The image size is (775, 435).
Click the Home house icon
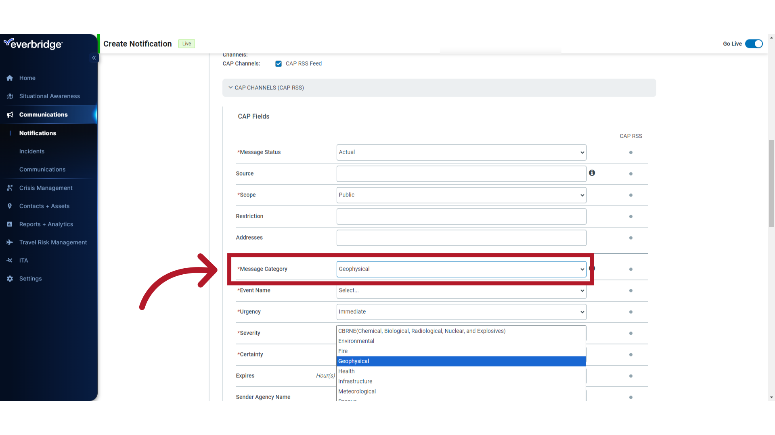10,78
